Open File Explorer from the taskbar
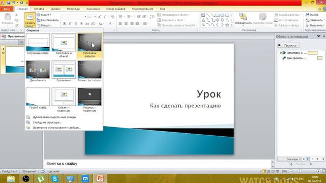This screenshot has width=326, height=183. (x=11, y=178)
